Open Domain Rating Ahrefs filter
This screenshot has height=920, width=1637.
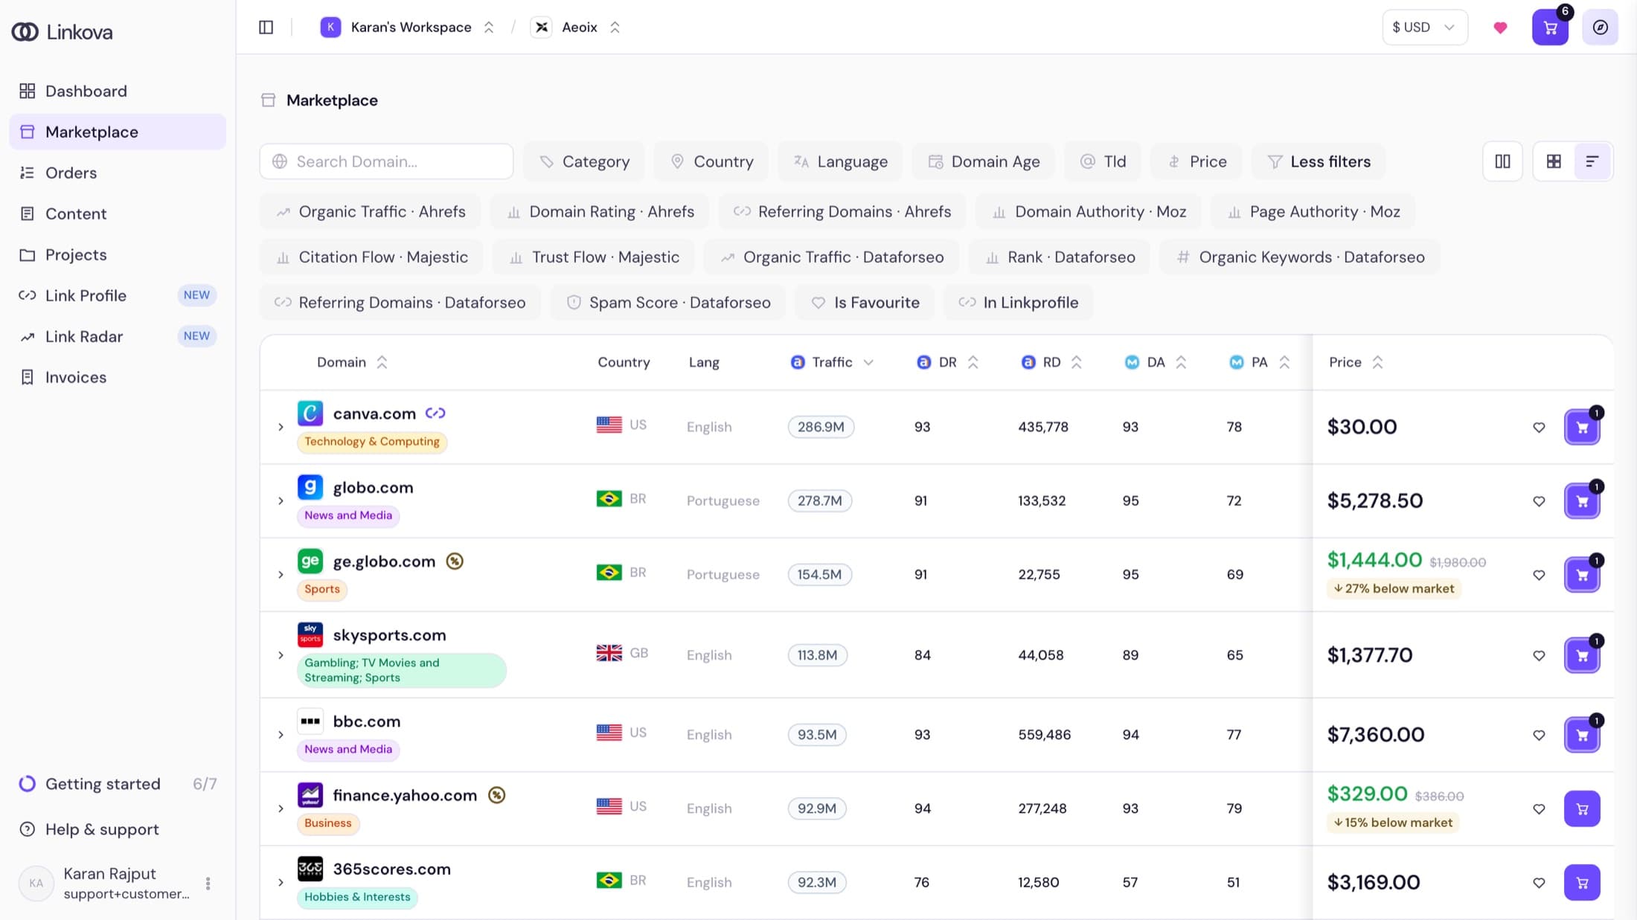(600, 212)
